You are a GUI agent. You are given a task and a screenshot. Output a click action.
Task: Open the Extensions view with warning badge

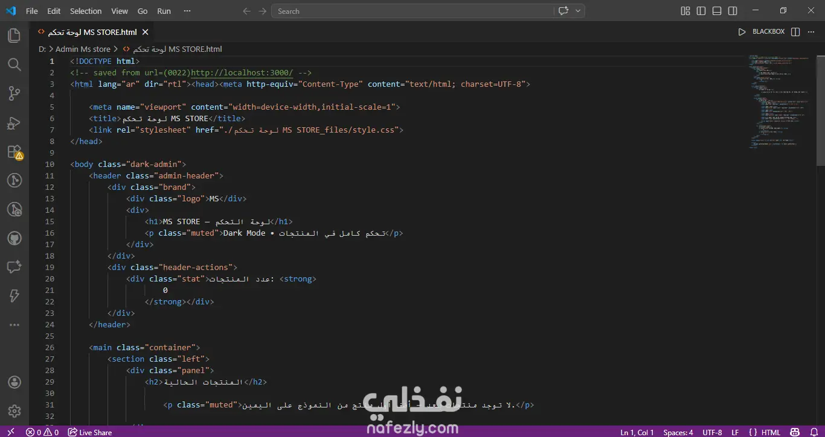pos(14,152)
